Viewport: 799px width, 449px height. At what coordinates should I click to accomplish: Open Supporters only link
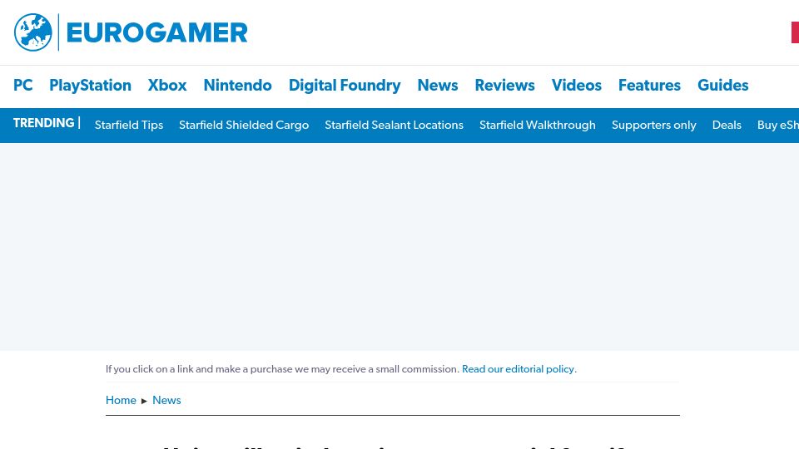[654, 126]
